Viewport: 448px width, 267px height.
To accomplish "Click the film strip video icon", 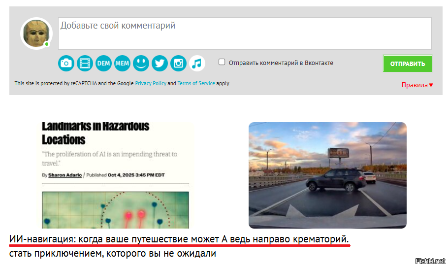I will point(85,63).
